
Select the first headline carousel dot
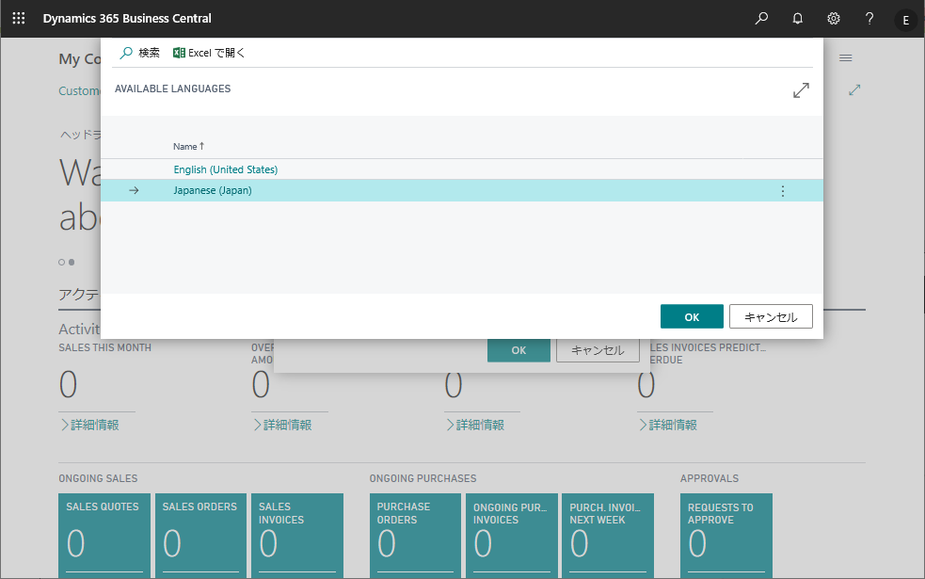click(x=61, y=262)
